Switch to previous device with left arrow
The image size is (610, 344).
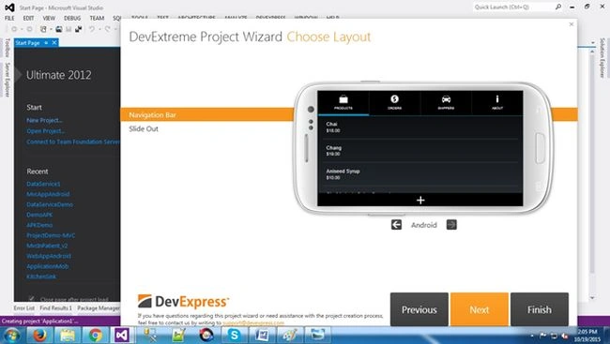tap(396, 225)
